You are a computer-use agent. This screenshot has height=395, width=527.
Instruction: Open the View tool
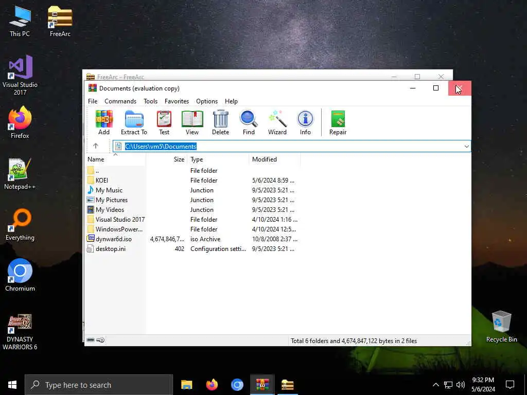click(x=192, y=122)
